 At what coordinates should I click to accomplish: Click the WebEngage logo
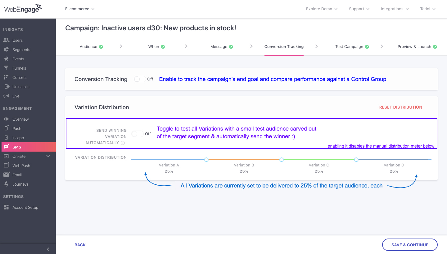click(23, 8)
